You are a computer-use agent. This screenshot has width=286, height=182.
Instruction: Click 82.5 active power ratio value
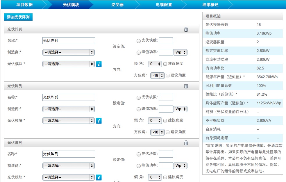pyautogui.click(x=260, y=68)
